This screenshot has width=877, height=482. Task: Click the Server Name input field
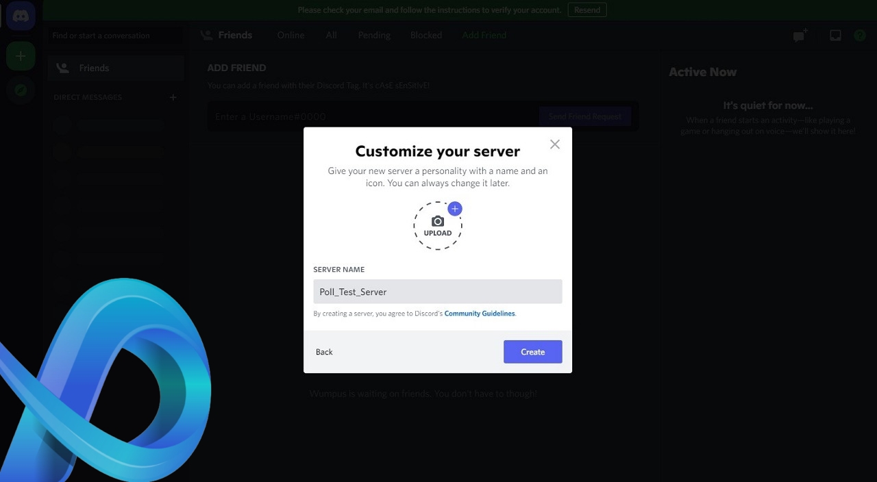438,292
